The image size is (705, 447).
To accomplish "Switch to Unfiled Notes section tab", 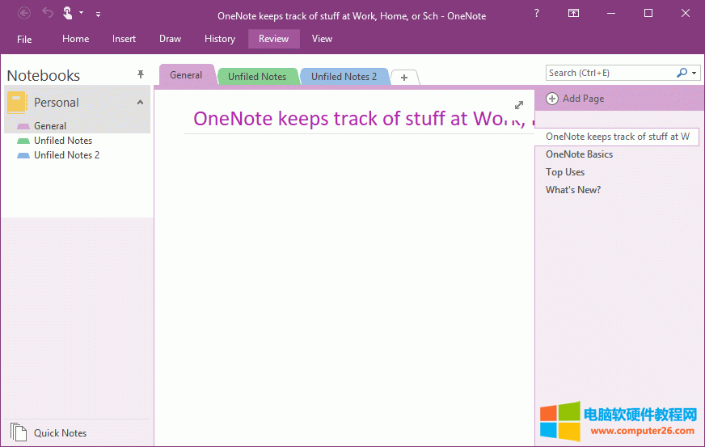I will coord(257,77).
